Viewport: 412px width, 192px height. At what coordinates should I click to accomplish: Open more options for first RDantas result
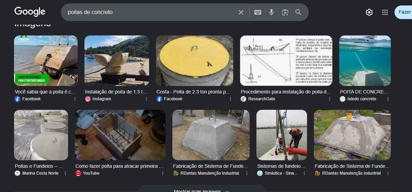pyautogui.click(x=247, y=173)
